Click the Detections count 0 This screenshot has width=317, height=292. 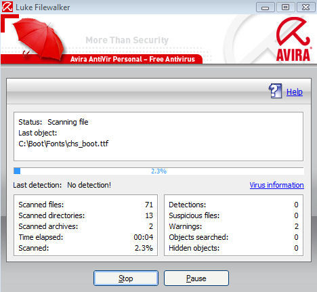[x=296, y=205]
